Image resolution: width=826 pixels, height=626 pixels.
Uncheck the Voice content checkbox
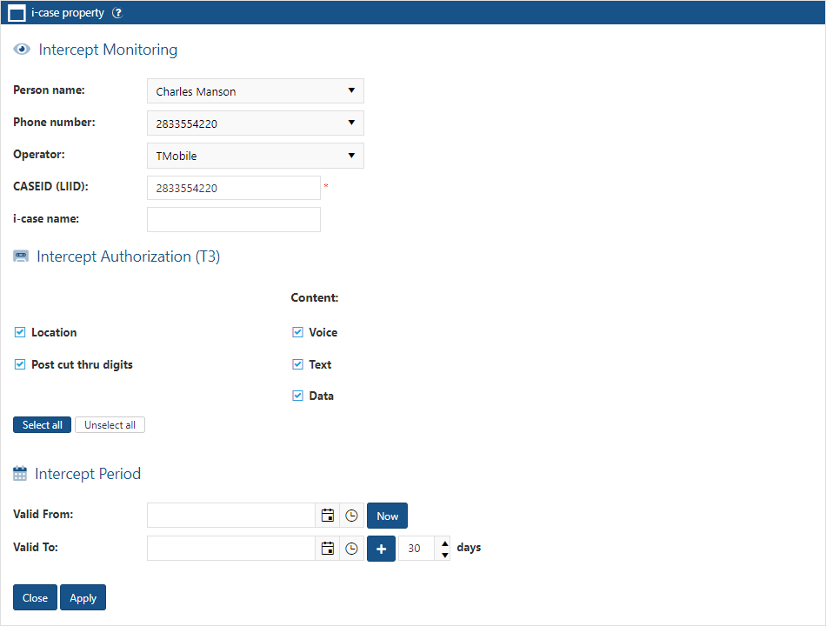coord(297,332)
